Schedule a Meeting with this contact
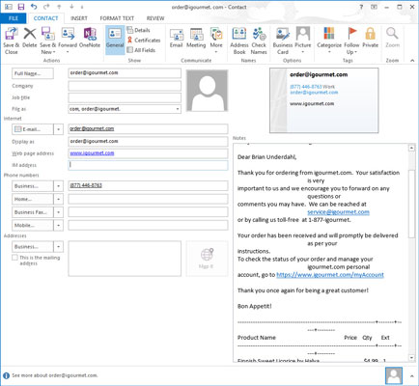The width and height of the screenshot is (419, 386). tap(196, 38)
